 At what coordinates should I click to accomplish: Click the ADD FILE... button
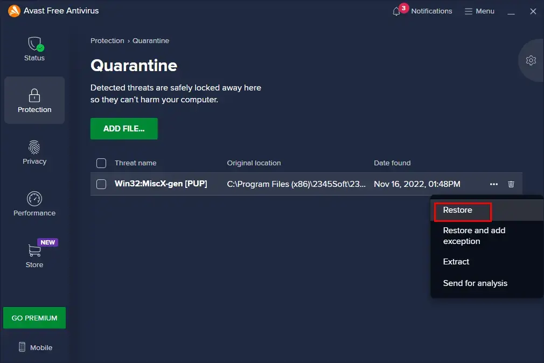[x=124, y=129]
